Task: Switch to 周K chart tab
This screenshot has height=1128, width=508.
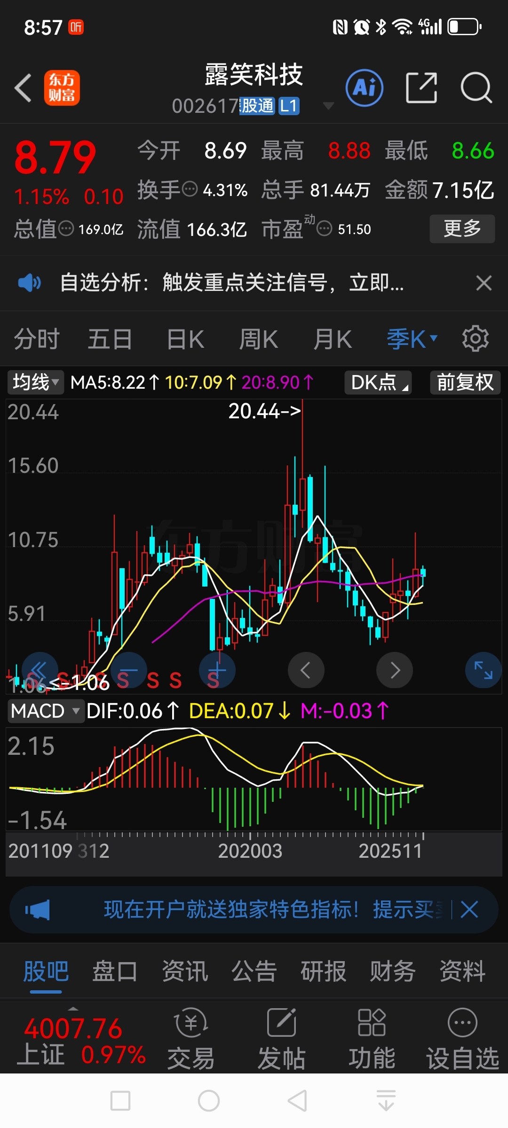Action: tap(259, 339)
